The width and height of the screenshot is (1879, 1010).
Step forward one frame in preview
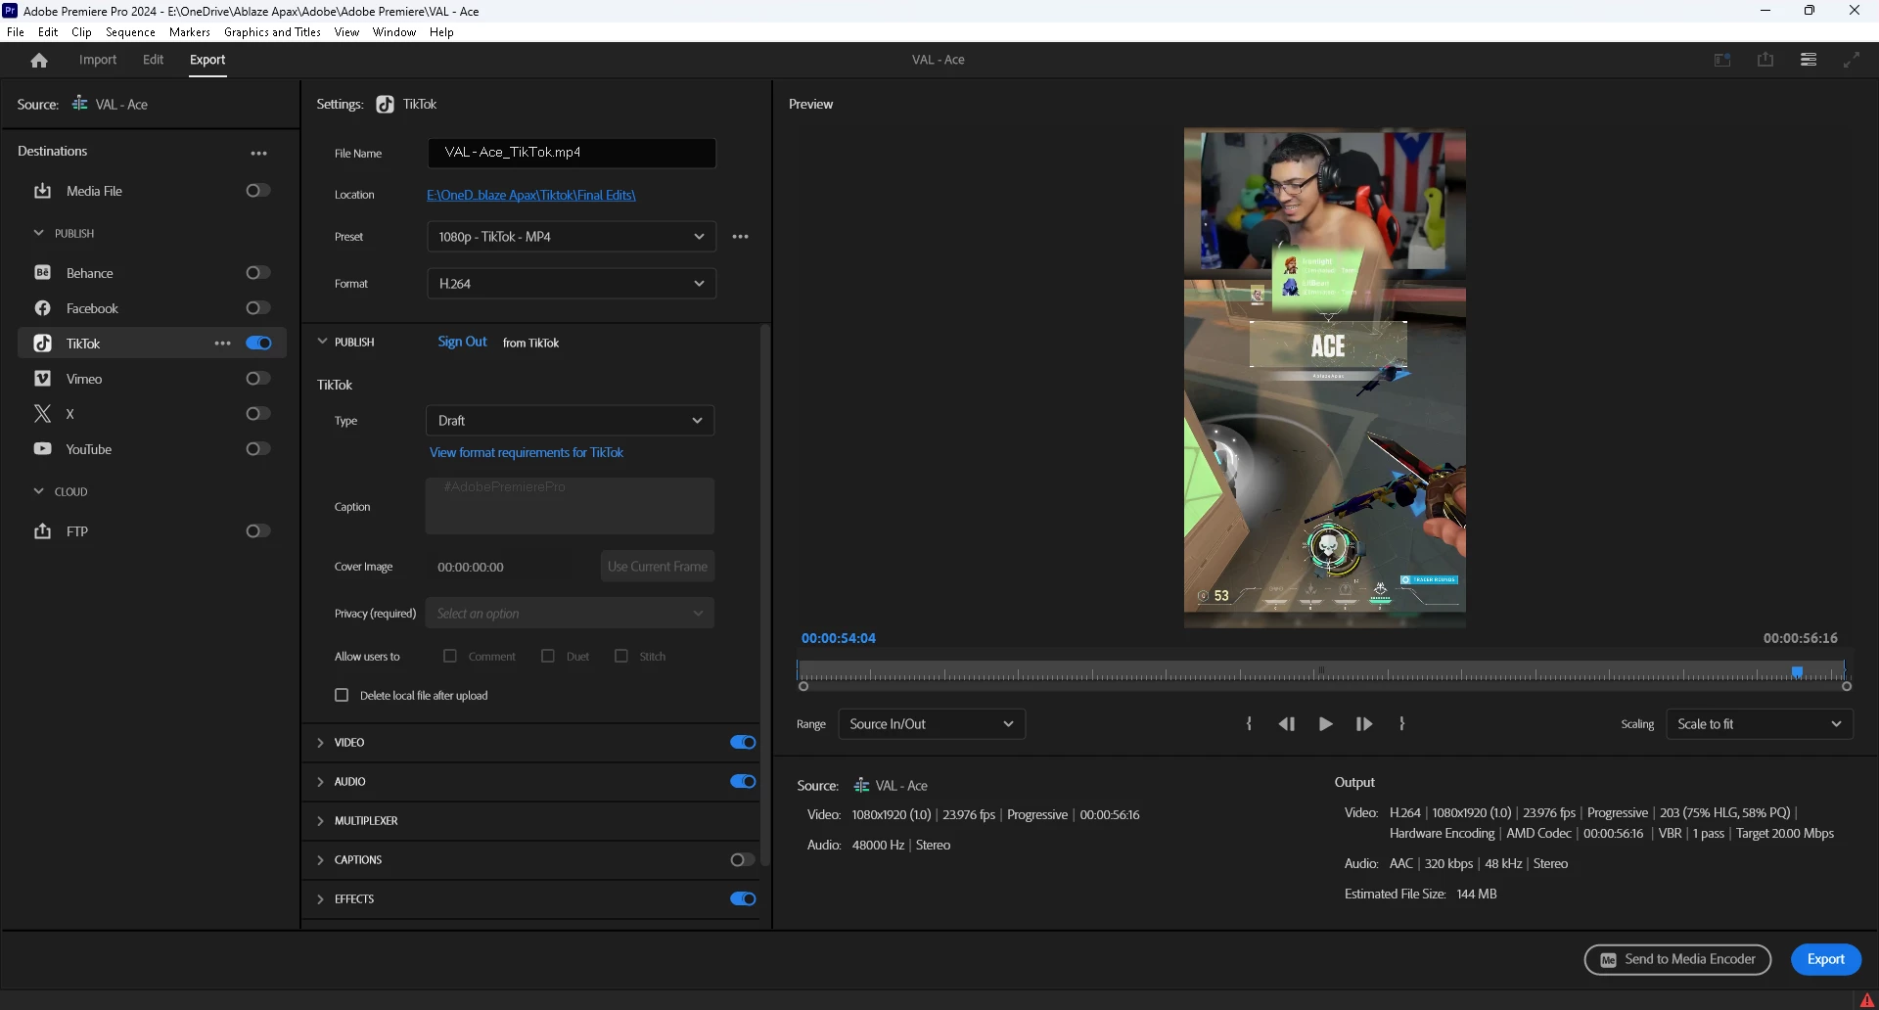click(1363, 724)
